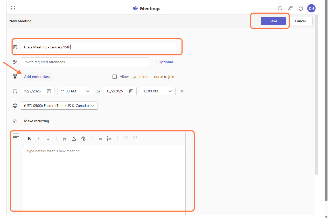The width and height of the screenshot is (328, 219).
Task: Click the information icon in header
Action: pos(280,8)
